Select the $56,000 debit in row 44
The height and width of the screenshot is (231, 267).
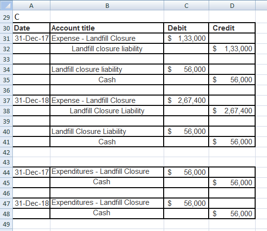(x=186, y=172)
